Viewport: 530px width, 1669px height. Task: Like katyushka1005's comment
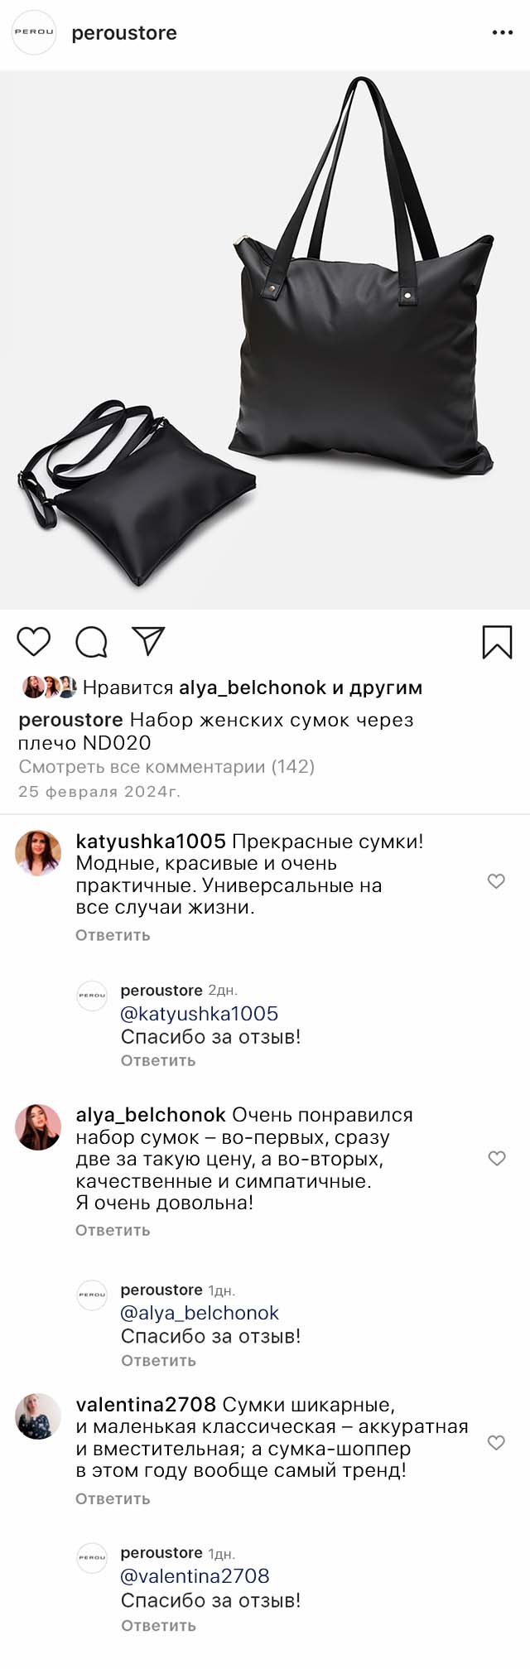(x=496, y=881)
